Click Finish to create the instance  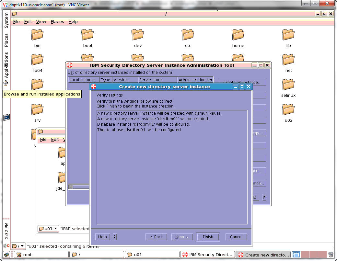208,237
